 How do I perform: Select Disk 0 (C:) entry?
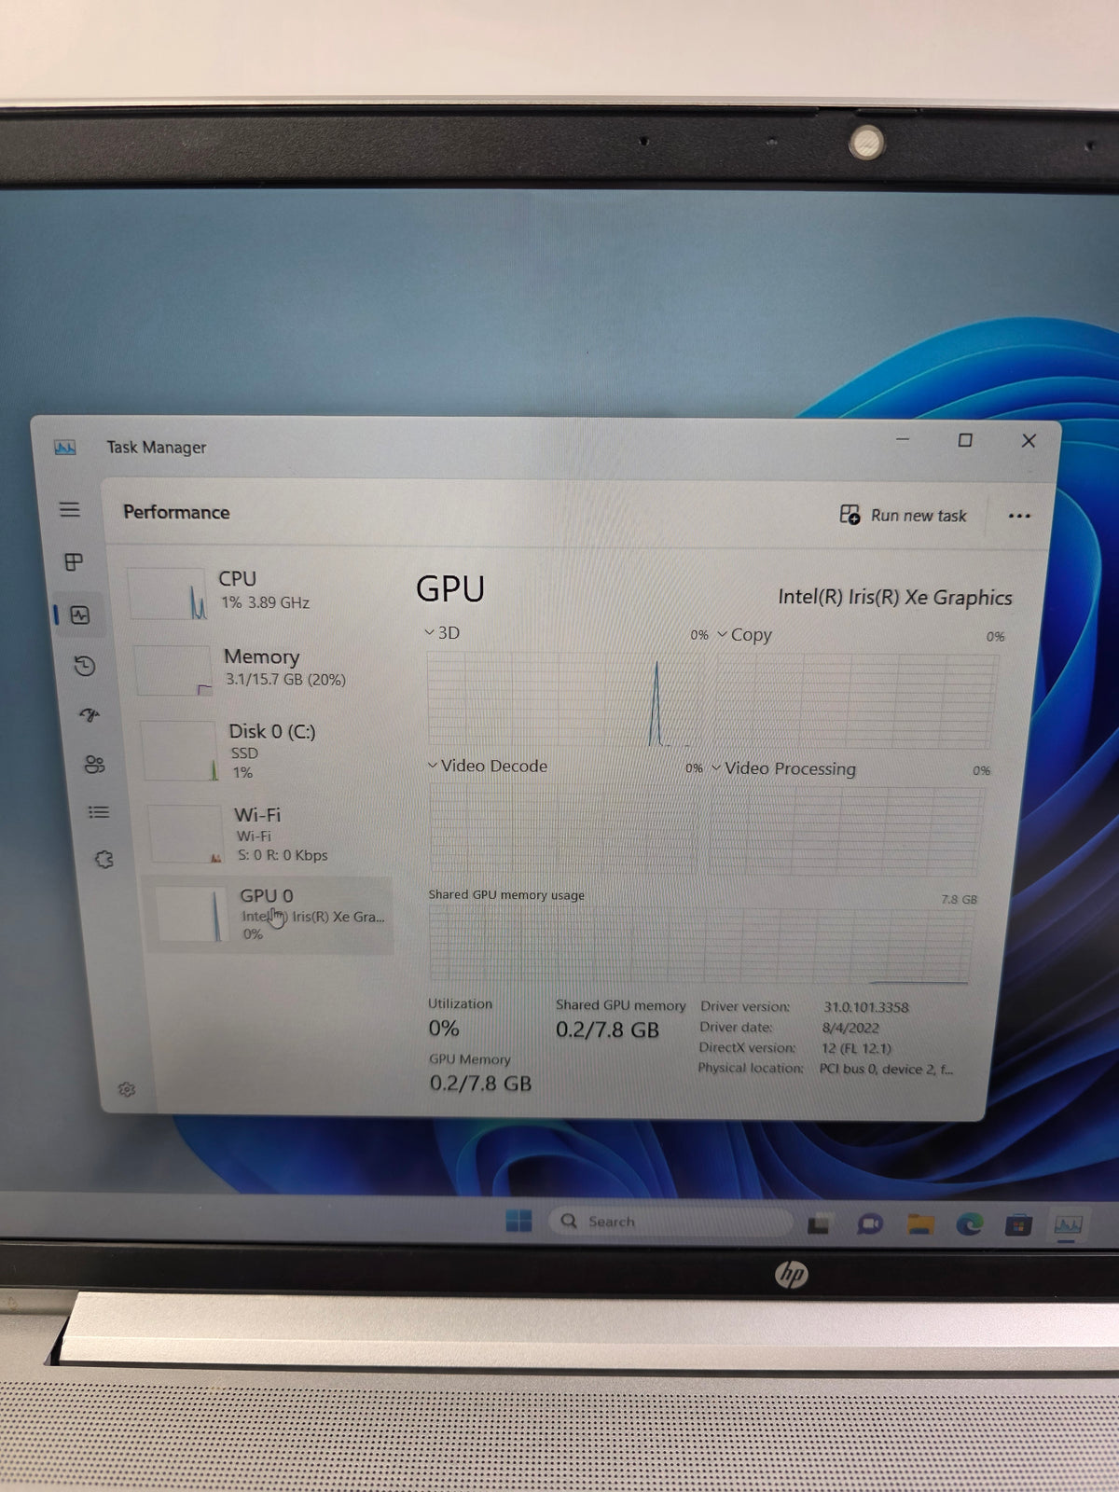(266, 750)
